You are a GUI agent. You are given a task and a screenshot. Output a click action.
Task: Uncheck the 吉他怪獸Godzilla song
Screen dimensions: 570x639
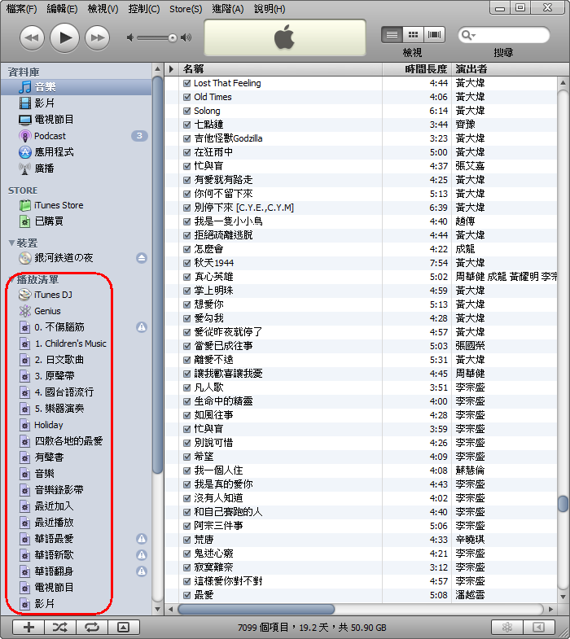coord(187,138)
